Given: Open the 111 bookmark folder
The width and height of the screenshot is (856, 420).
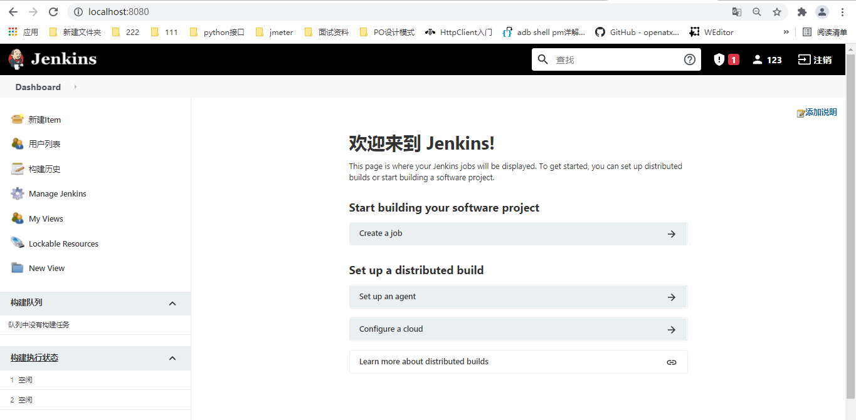Looking at the screenshot, I should [x=165, y=32].
